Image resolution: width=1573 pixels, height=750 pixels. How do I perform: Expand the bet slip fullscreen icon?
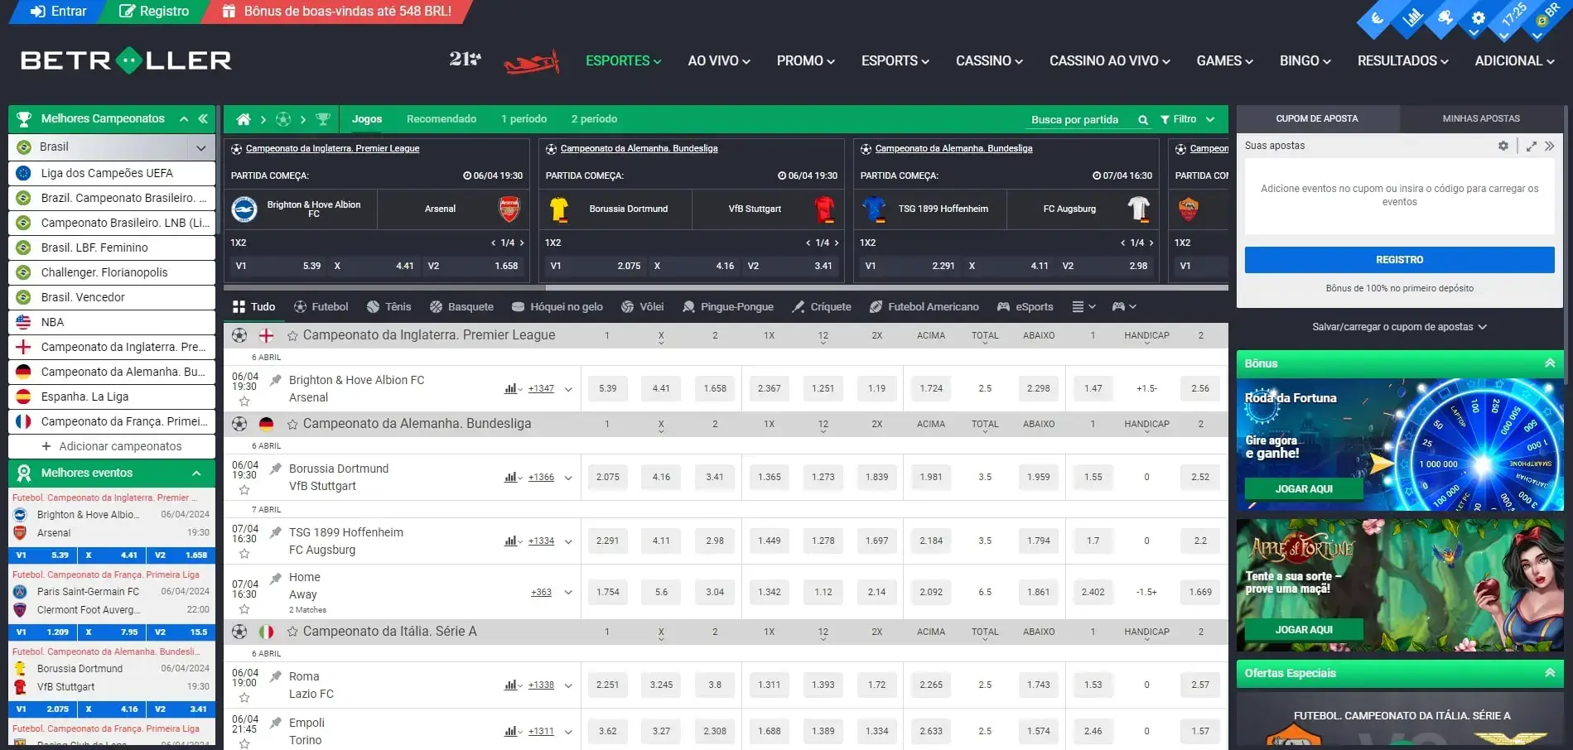[x=1531, y=146]
